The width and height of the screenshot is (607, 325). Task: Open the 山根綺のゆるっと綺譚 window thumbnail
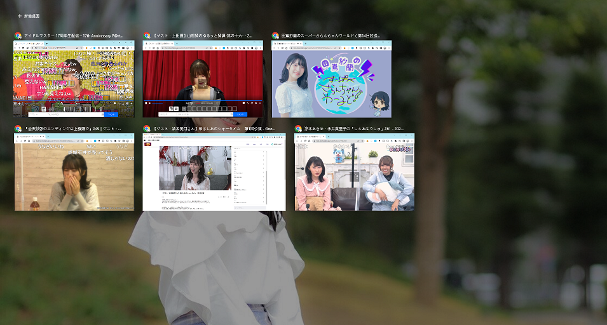tap(203, 79)
